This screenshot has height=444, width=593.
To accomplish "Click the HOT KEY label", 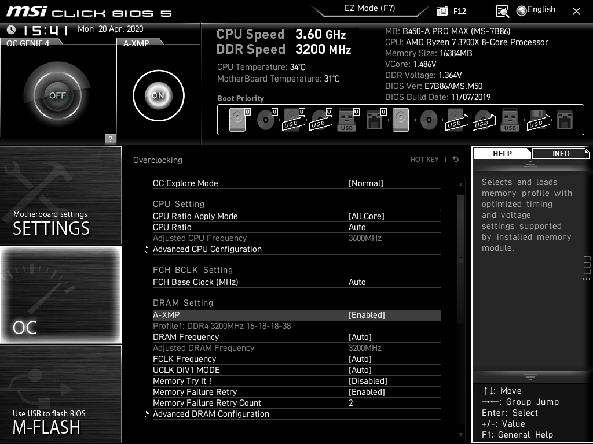I will coord(424,160).
